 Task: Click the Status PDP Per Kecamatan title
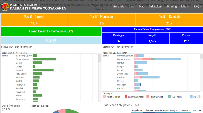(118, 47)
